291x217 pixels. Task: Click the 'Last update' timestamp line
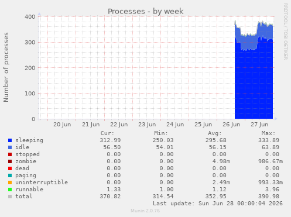click(x=218, y=204)
